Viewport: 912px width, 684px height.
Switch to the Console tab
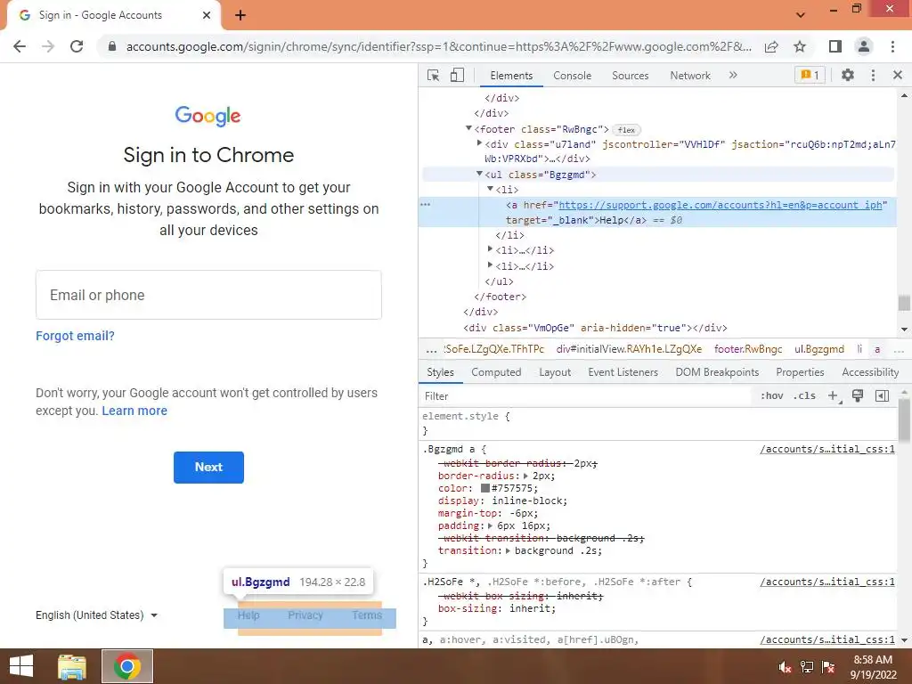[573, 76]
